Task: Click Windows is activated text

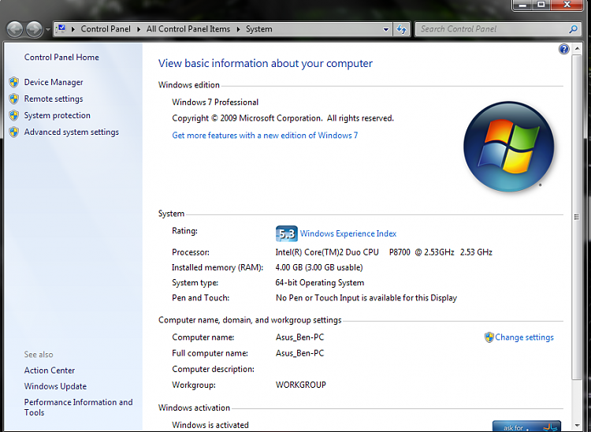Action: tap(210, 425)
